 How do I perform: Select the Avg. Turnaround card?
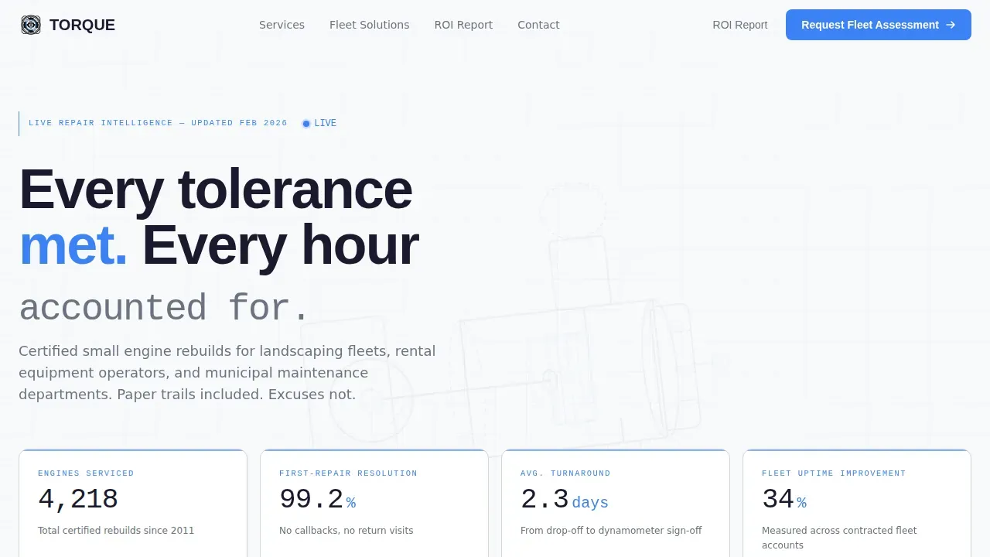click(x=616, y=503)
